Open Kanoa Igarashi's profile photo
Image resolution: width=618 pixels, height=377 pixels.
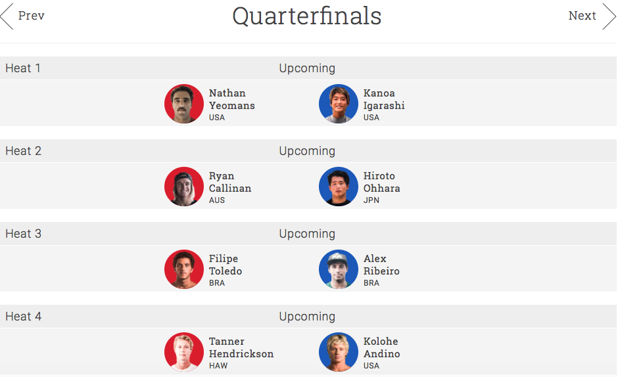pos(339,104)
